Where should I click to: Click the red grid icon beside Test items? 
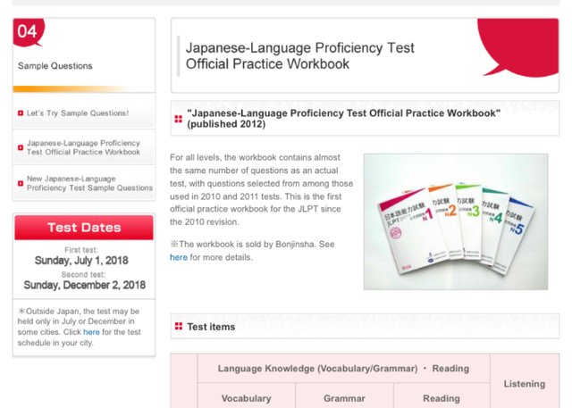(x=179, y=327)
